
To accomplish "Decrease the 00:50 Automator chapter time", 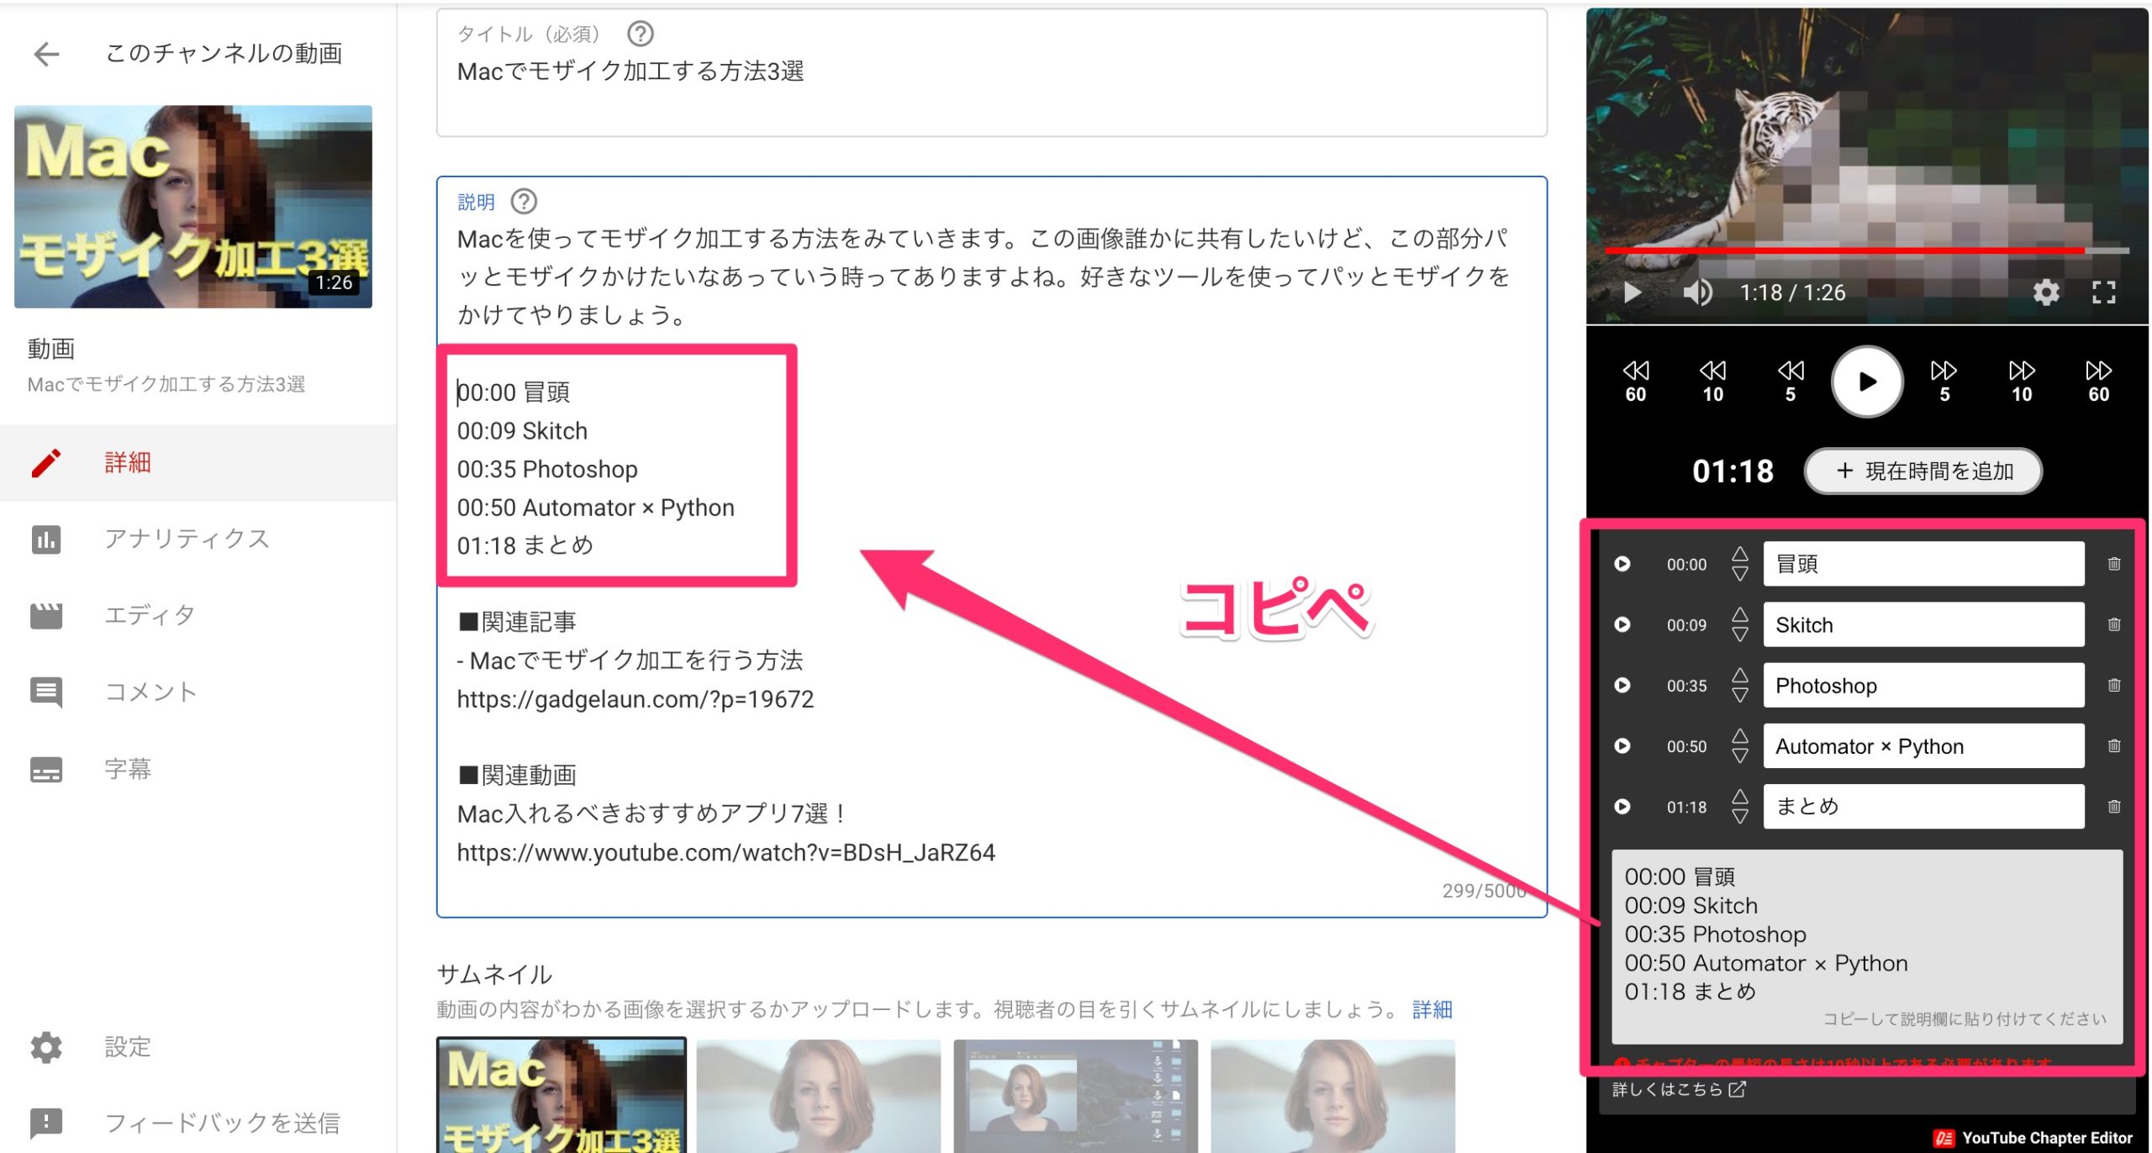I will 1740,756.
